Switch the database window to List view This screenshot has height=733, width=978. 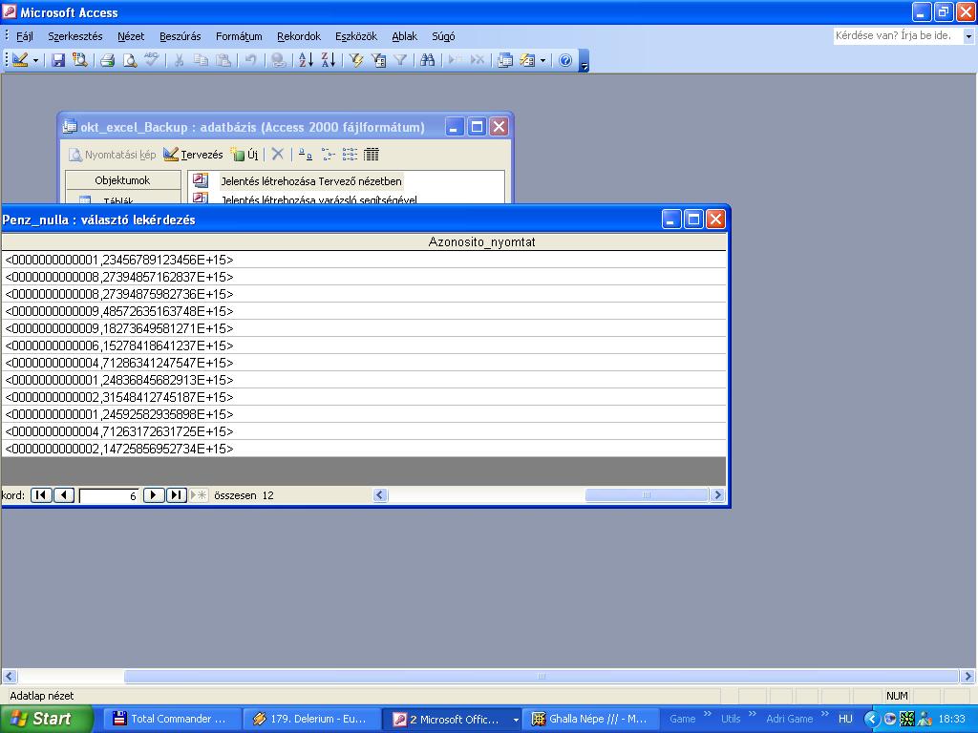coord(350,154)
